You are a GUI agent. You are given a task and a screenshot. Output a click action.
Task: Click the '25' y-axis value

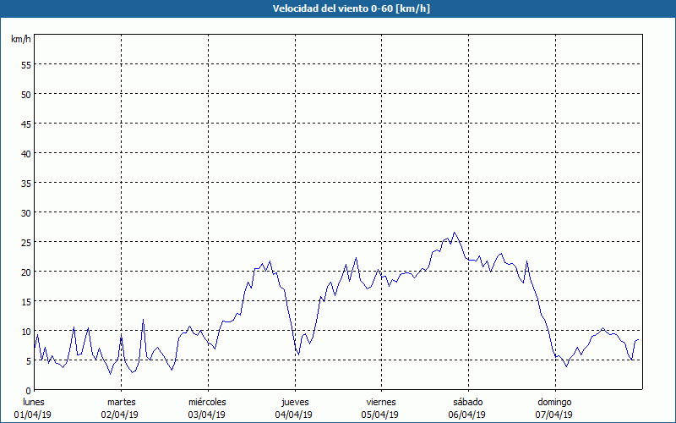point(26,243)
